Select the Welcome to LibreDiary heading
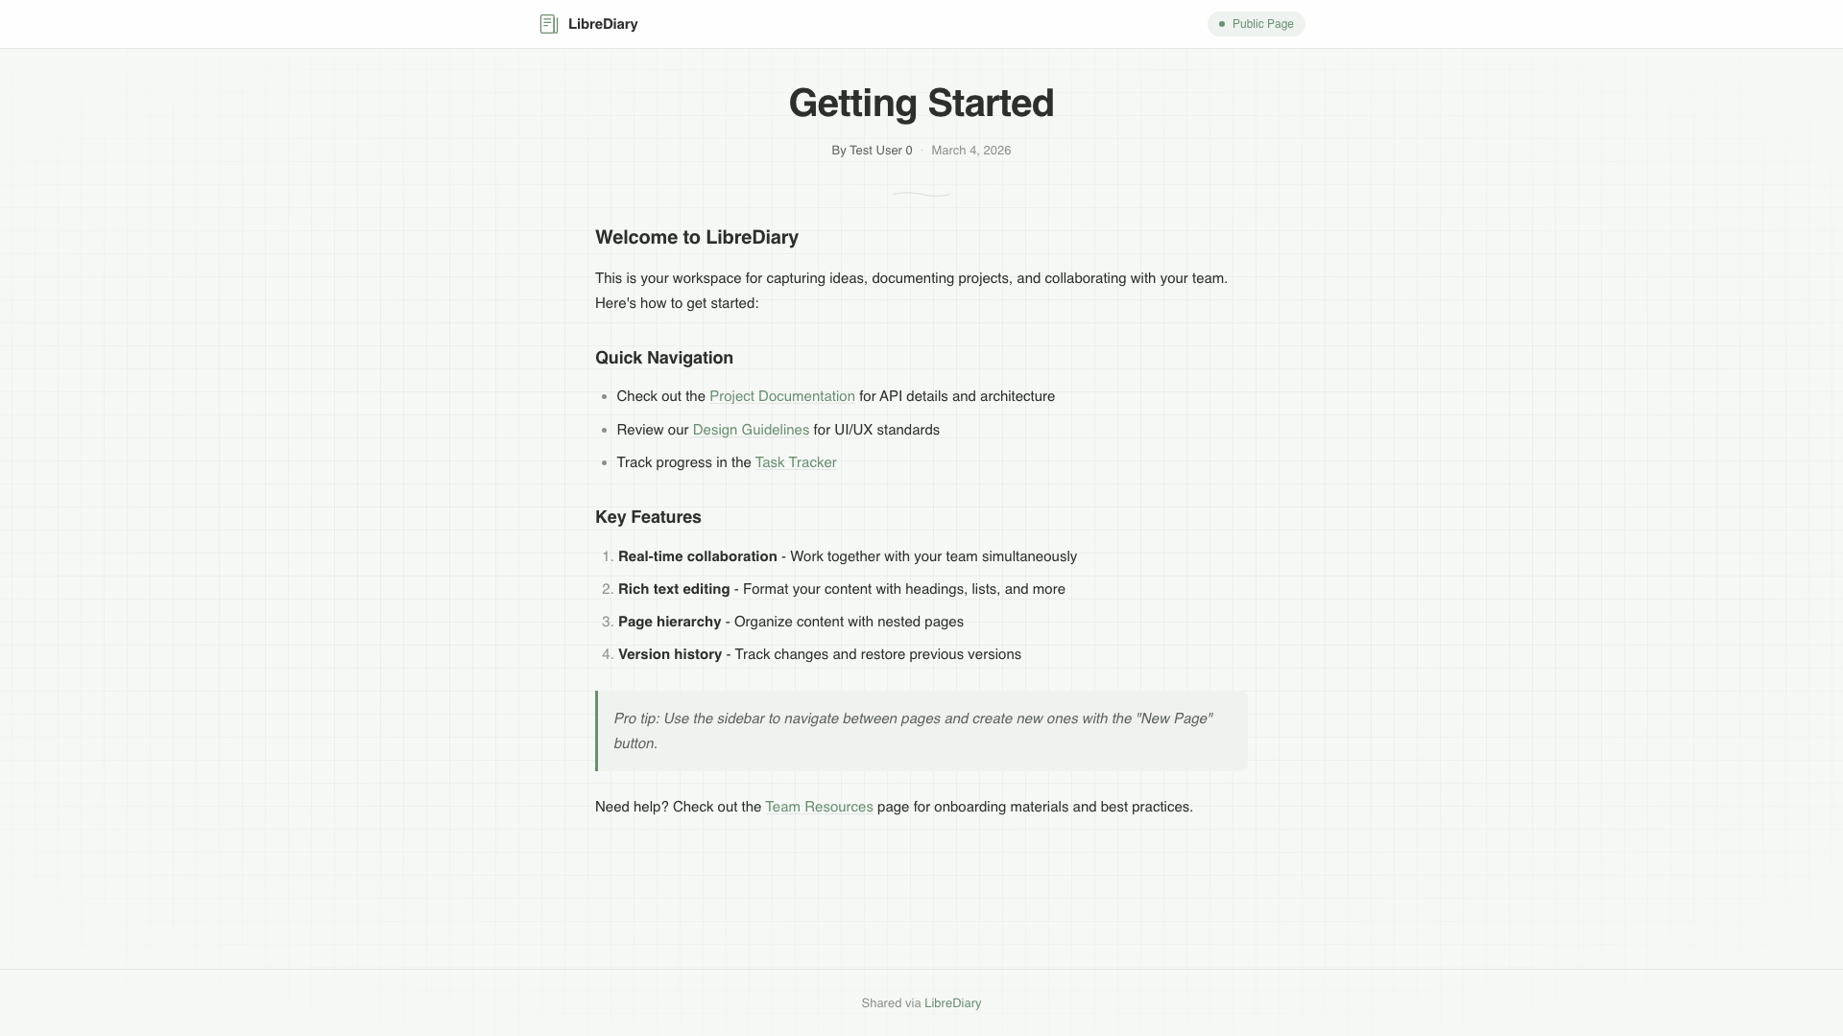1843x1036 pixels. pos(696,237)
